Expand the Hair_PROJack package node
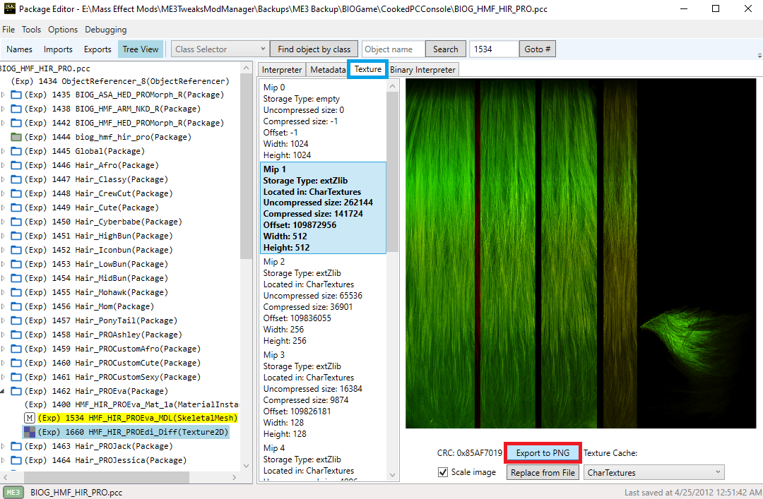763x499 pixels. tap(3, 446)
